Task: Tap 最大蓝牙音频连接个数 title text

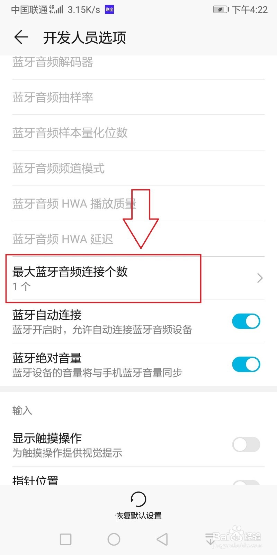Action: tap(70, 272)
